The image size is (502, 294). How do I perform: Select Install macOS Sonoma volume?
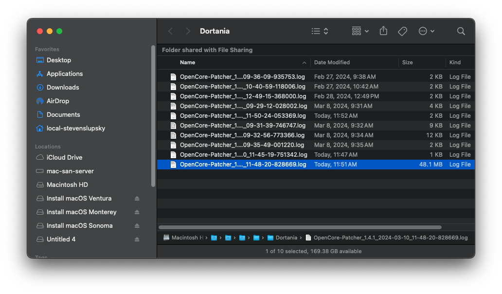tap(74, 226)
